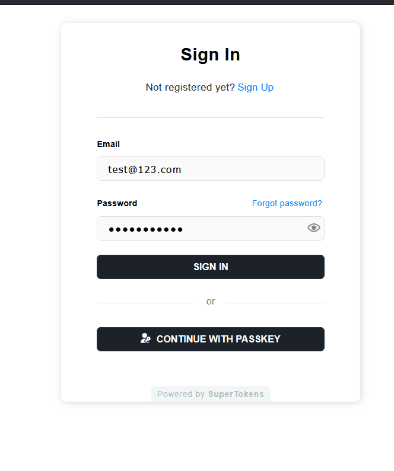Click the divider line above Email
The height and width of the screenshot is (471, 394).
point(211,117)
